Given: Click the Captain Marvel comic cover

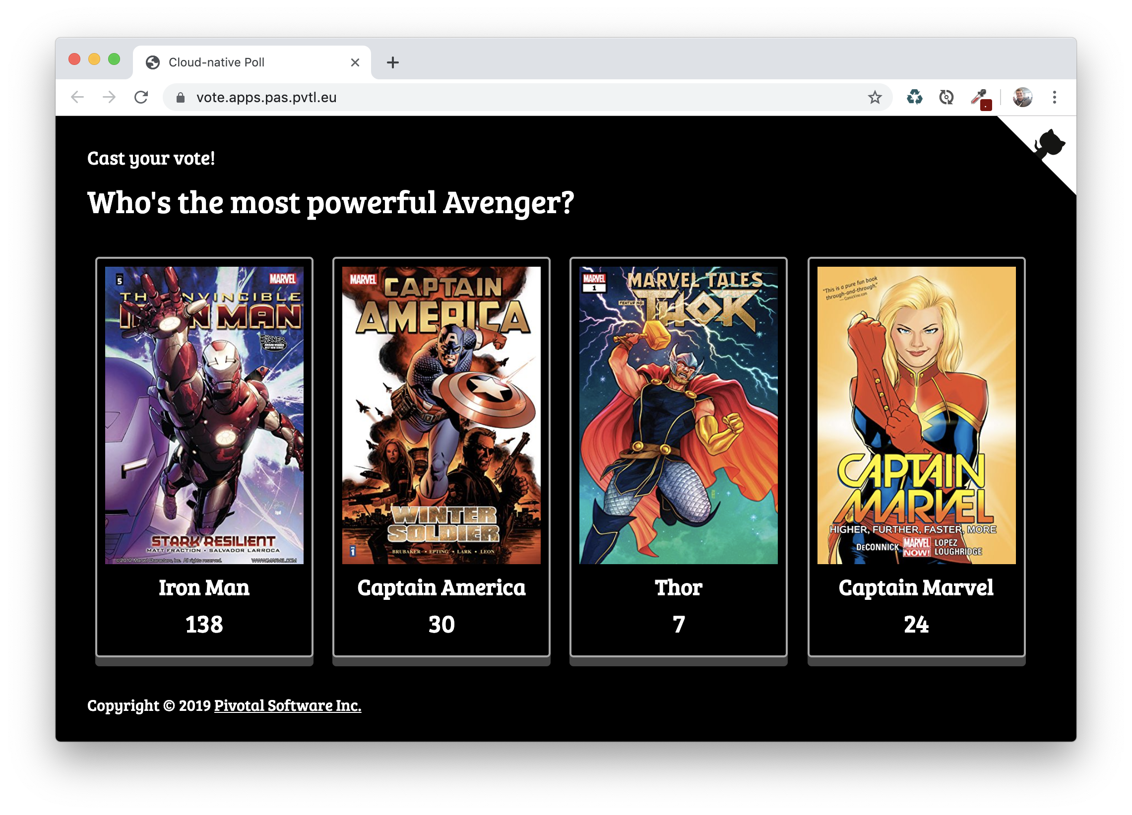Looking at the screenshot, I should click(916, 415).
